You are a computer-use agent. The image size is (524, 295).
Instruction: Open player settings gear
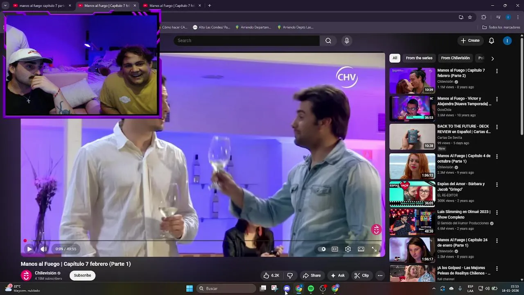click(348, 249)
